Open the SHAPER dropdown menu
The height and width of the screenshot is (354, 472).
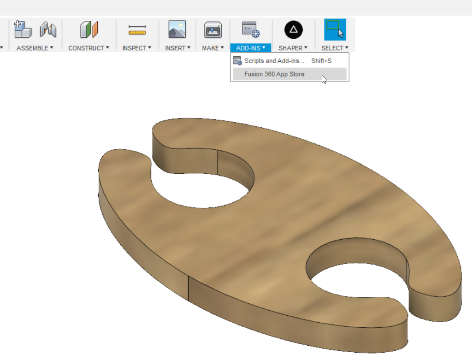click(x=293, y=48)
